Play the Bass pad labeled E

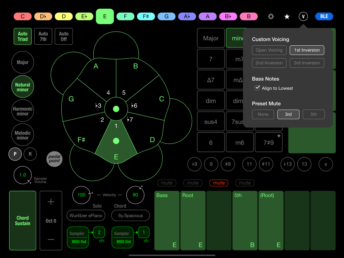pyautogui.click(x=167, y=220)
